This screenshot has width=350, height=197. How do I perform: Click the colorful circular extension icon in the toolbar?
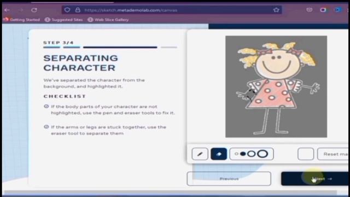323,10
